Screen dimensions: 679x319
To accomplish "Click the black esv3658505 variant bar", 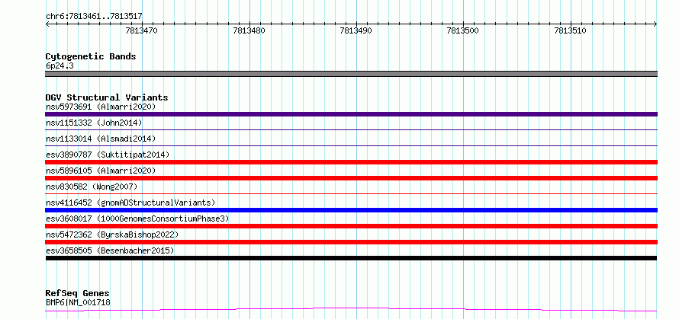I will 351,258.
